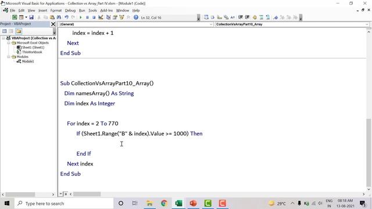Open the Edit menu
Viewport: 372px width, 209px height.
click(22, 10)
